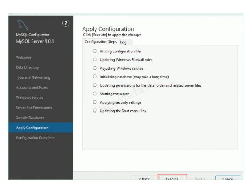The height and width of the screenshot is (193, 252).
Task: Click the Execute button
Action: (172, 177)
